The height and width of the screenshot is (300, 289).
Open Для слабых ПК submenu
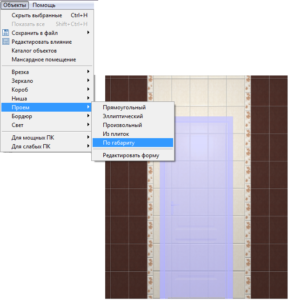47,147
